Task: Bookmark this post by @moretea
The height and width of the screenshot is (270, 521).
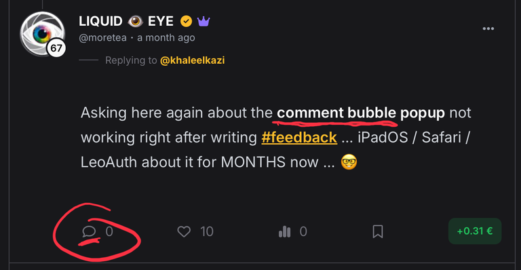Action: tap(378, 231)
